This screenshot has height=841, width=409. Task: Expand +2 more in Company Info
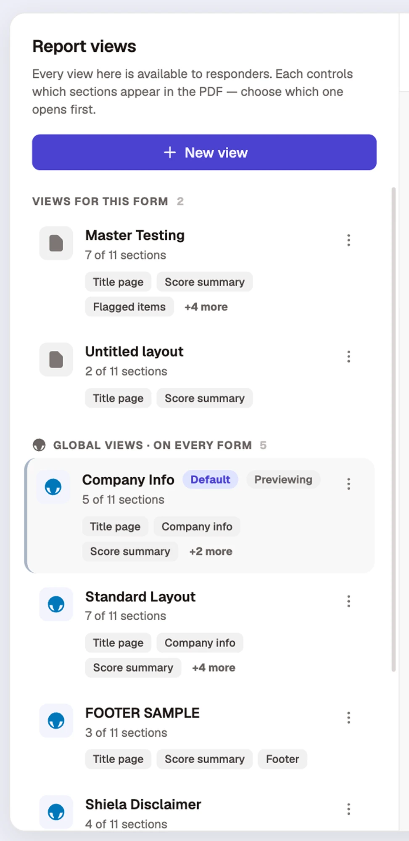211,551
